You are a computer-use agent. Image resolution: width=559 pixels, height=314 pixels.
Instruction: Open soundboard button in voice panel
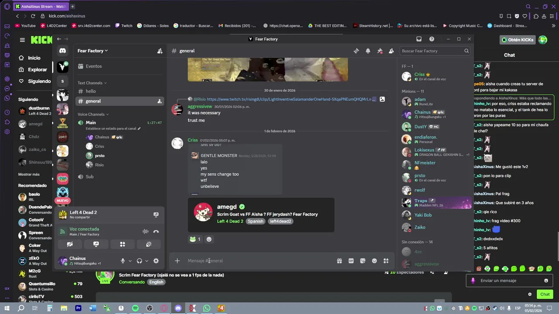point(149,244)
